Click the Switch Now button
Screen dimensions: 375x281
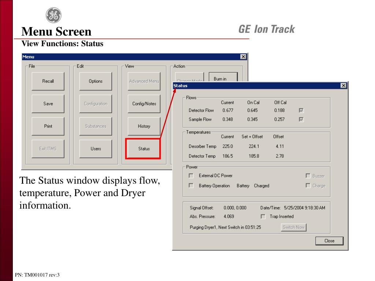(293, 227)
